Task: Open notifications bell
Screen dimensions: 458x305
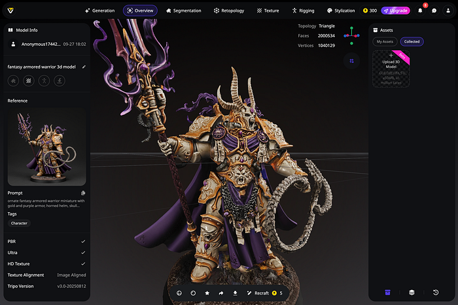Action: tap(420, 10)
